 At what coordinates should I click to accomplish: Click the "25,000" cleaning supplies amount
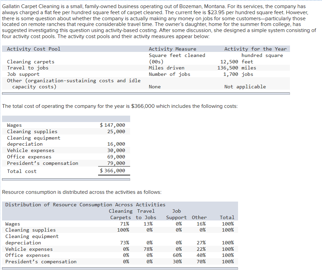pos(116,131)
